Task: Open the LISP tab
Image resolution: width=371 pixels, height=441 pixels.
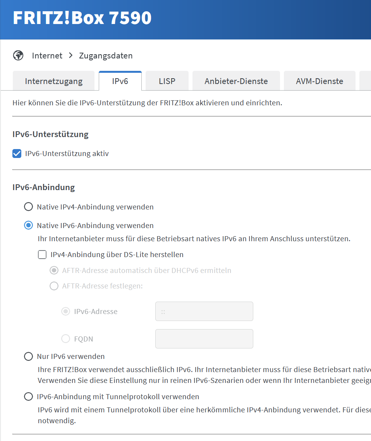Action: tap(167, 81)
